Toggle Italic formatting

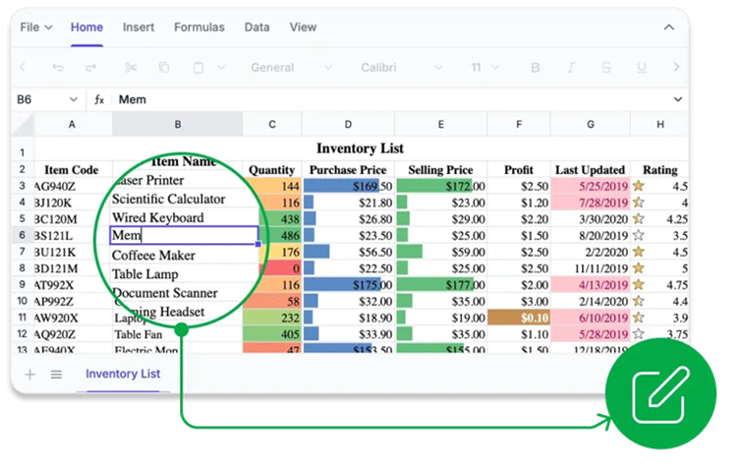(571, 68)
